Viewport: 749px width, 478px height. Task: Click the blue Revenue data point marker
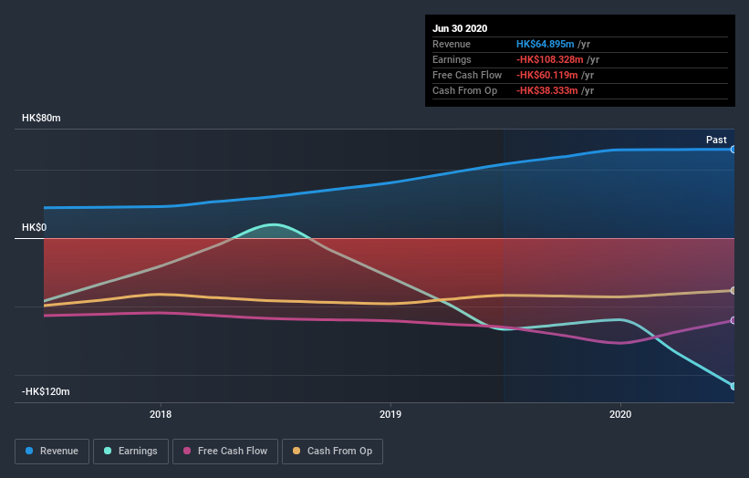pos(733,150)
